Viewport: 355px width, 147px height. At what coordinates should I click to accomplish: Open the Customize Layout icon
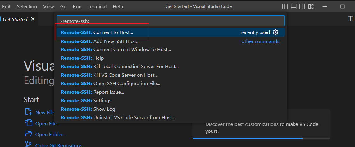pos(311,7)
